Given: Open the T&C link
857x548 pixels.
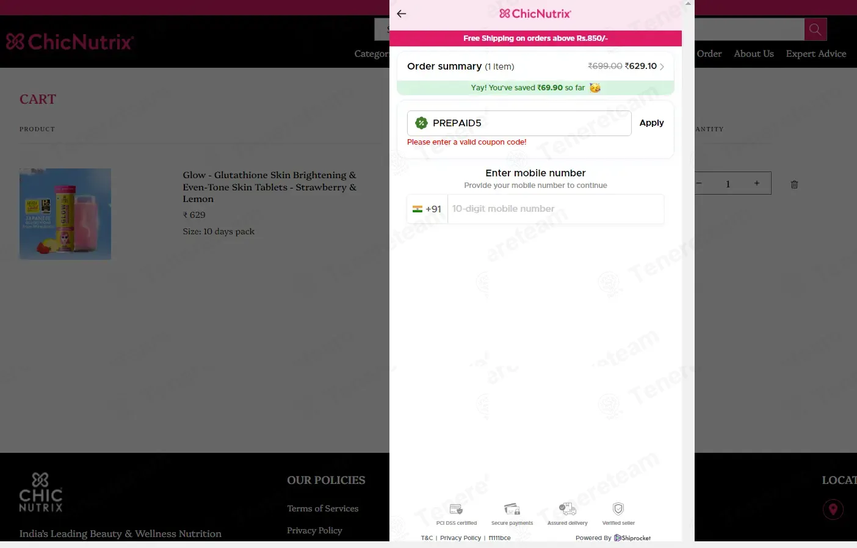Looking at the screenshot, I should click(x=427, y=538).
